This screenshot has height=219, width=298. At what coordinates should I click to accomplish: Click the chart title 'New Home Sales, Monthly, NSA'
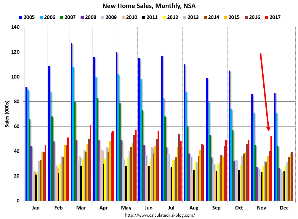click(149, 6)
